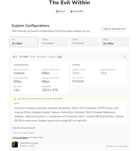Click the star rating icon
This screenshot has width=136, height=151.
click(14, 57)
